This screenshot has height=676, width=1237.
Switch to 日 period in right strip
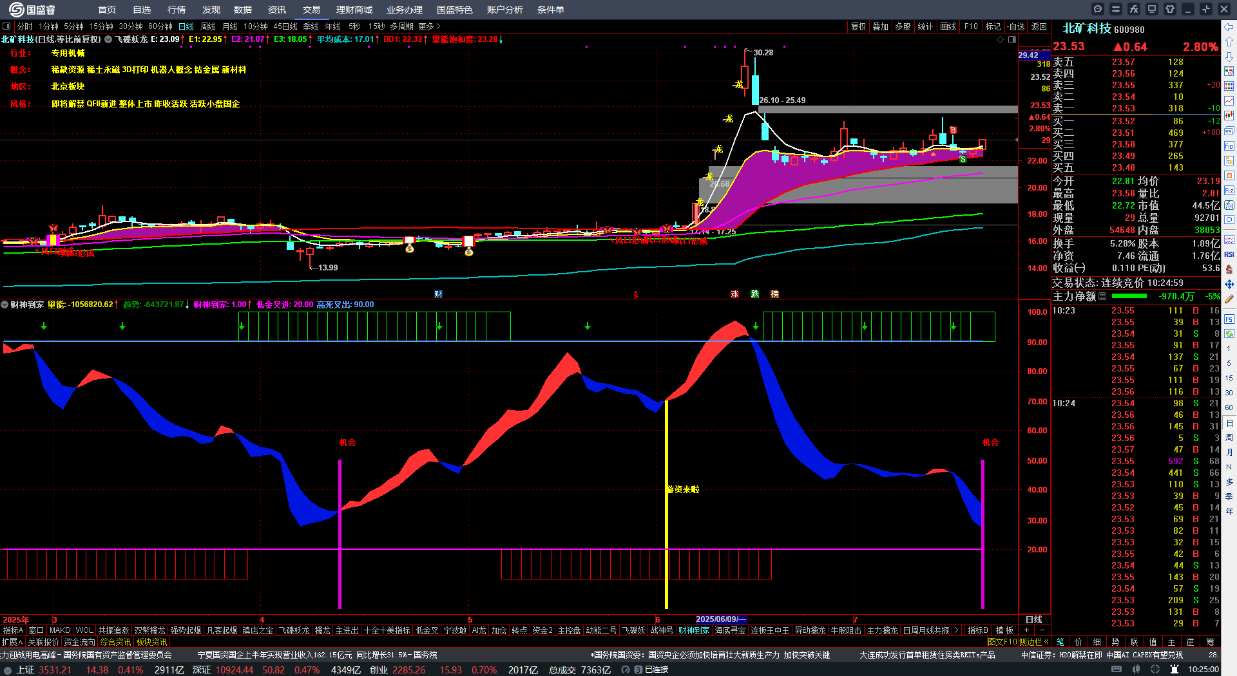coord(1229,423)
